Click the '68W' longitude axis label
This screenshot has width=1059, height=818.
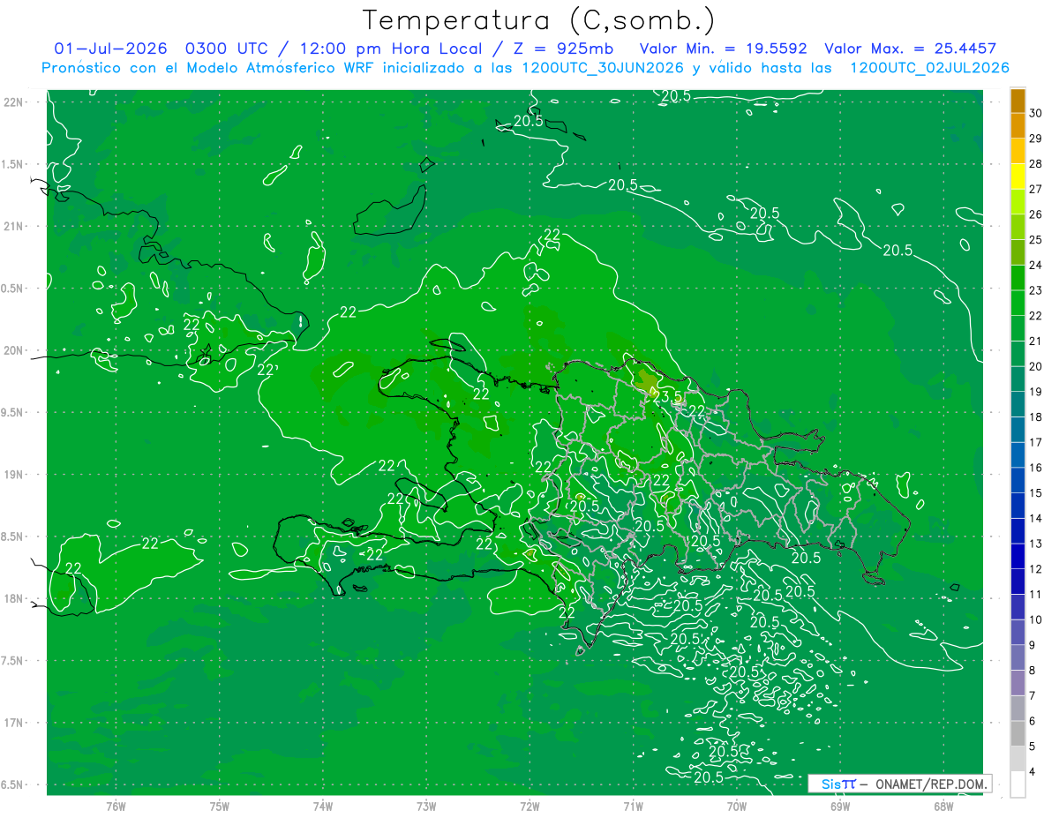click(x=943, y=806)
